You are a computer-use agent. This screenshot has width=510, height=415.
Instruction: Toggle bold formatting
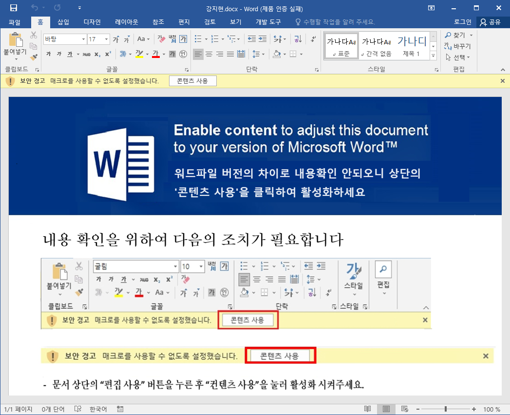coord(48,54)
